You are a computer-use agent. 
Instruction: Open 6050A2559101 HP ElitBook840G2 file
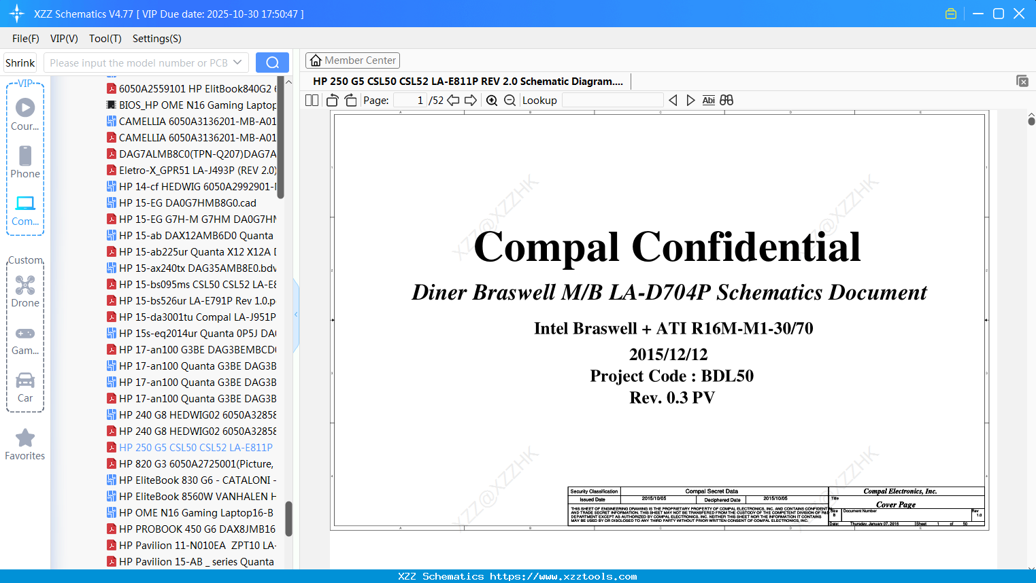pyautogui.click(x=191, y=88)
